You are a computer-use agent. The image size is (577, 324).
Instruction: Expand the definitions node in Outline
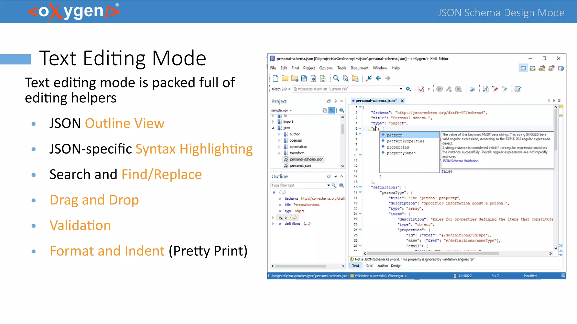(273, 224)
